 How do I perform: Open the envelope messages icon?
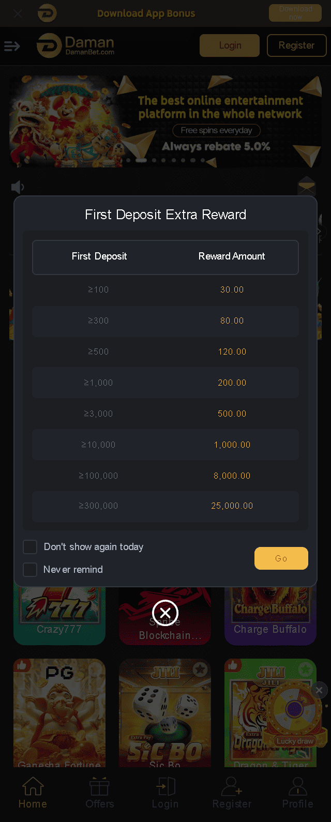307,185
